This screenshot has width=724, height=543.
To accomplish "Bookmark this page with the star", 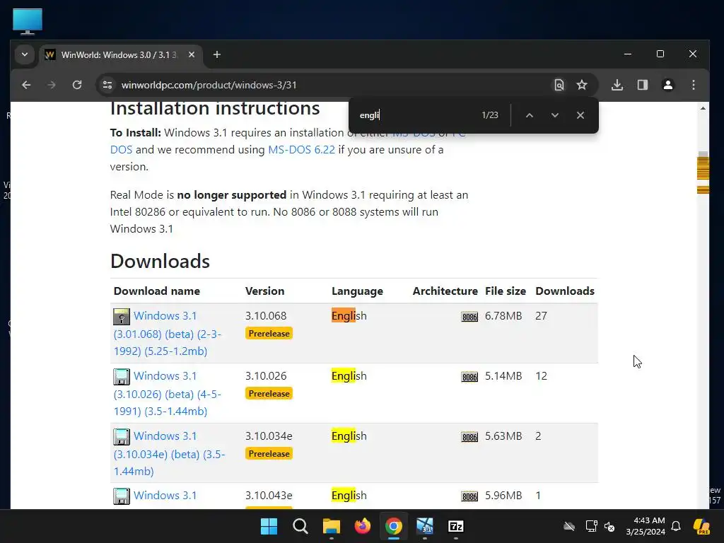I will click(582, 85).
